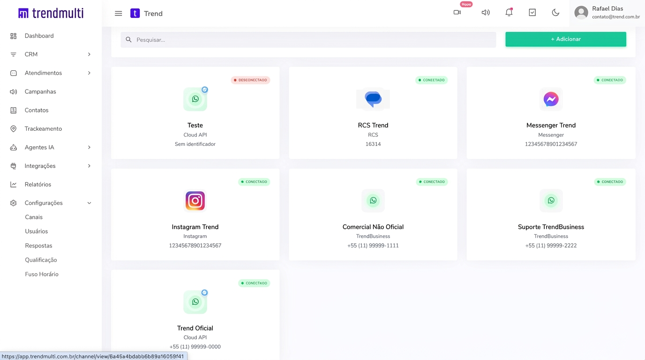
Task: Open the Comercial Não Oficial channel card
Action: 373,214
